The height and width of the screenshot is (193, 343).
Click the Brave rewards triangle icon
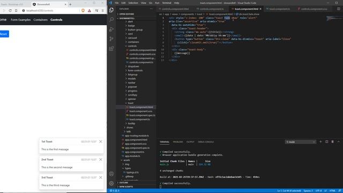click(x=90, y=11)
